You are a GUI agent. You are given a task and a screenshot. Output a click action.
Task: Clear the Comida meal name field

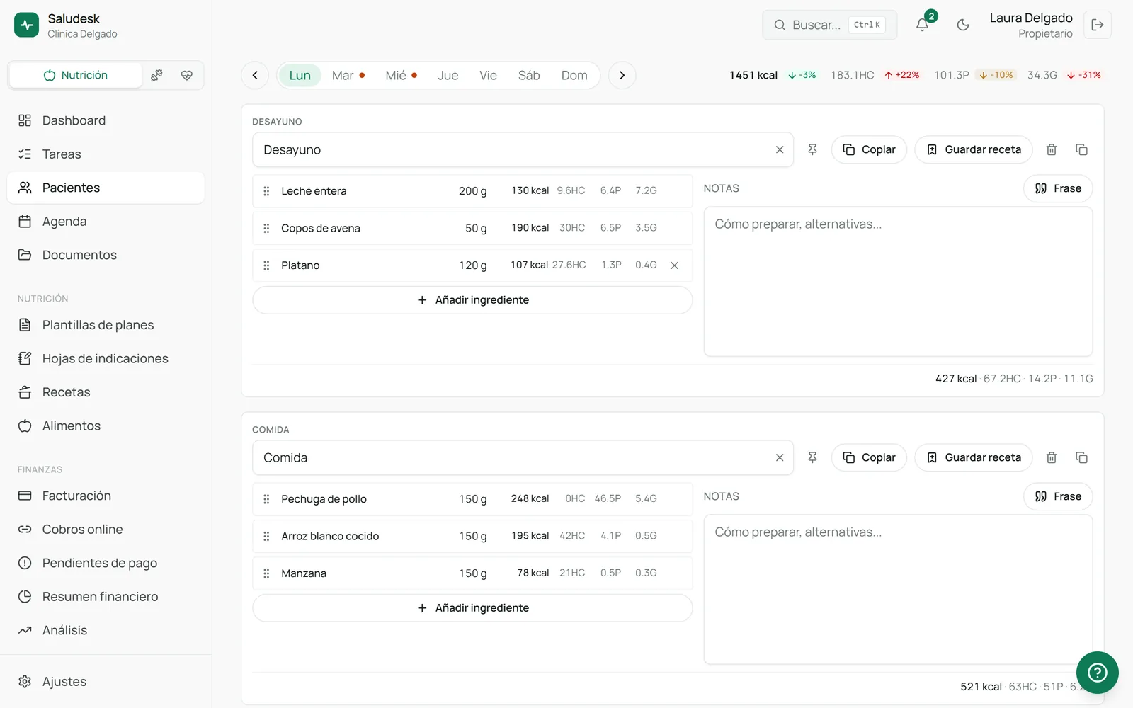pyautogui.click(x=780, y=457)
